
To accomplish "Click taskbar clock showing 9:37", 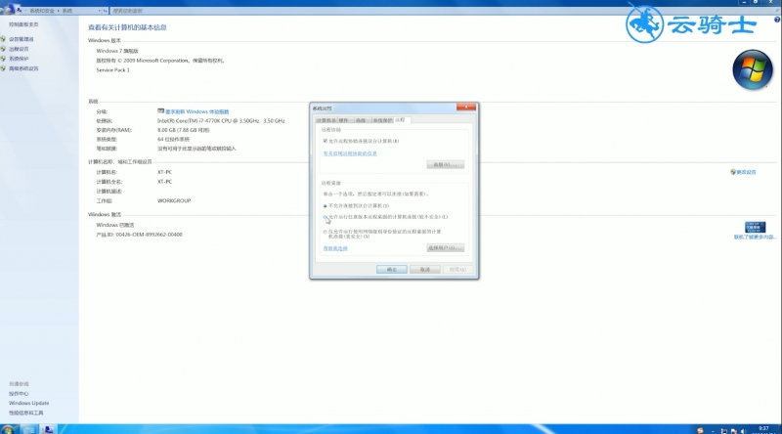I will pyautogui.click(x=763, y=430).
